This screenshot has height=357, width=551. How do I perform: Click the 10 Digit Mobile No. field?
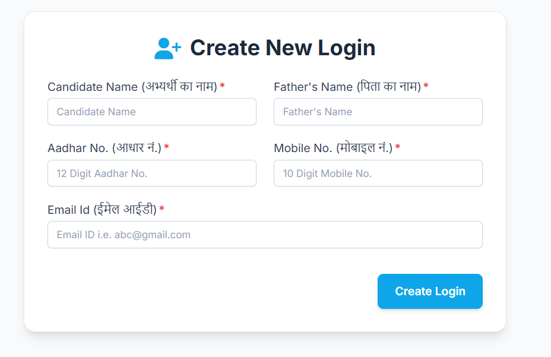[378, 173]
